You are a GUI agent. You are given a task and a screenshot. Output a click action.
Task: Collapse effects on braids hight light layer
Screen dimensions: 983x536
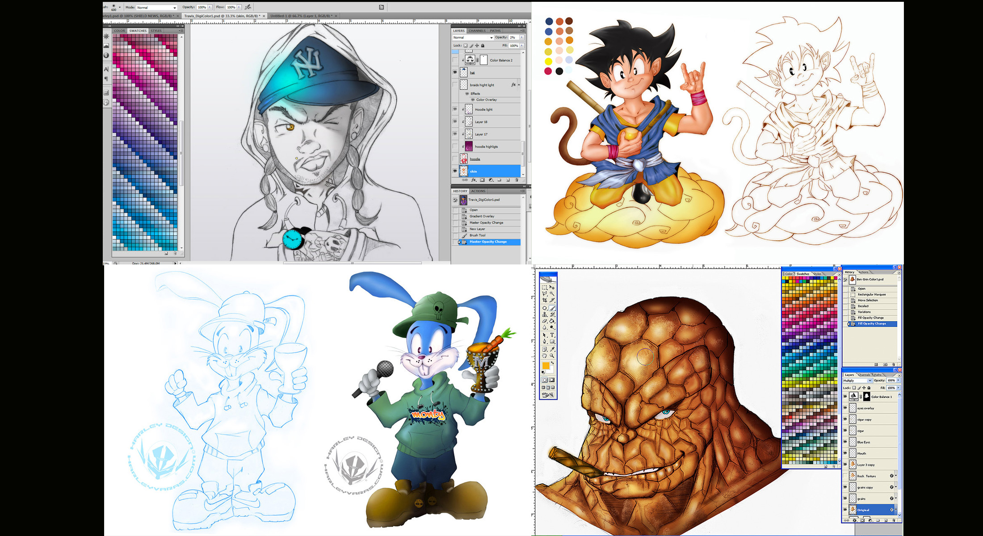[519, 85]
